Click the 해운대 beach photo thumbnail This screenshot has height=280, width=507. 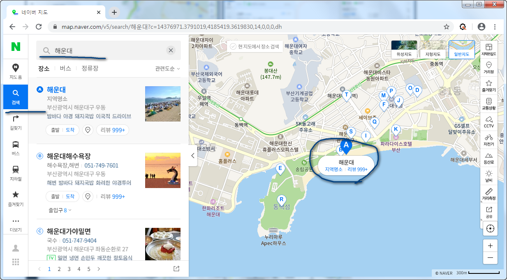[x=163, y=104]
